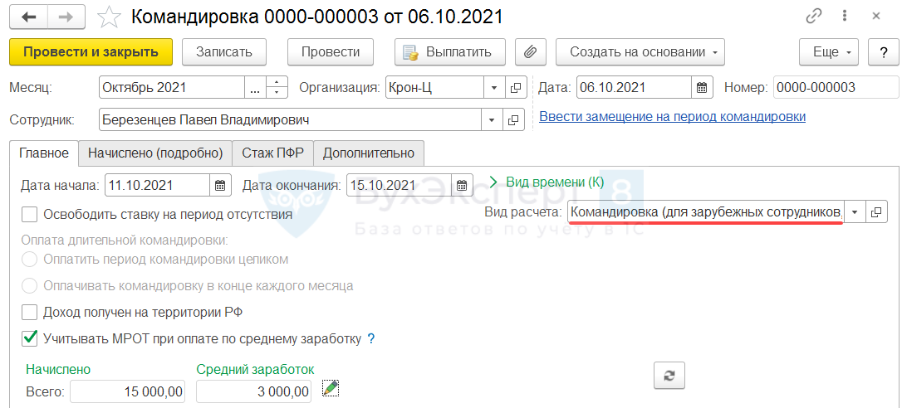Open the employee card via open icon
902x408 pixels.
pos(515,120)
